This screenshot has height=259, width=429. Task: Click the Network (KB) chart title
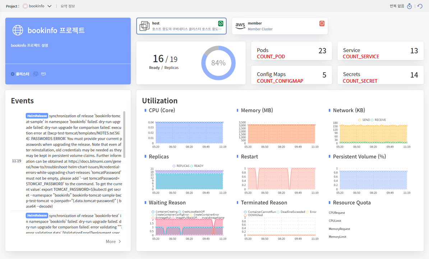349,110
